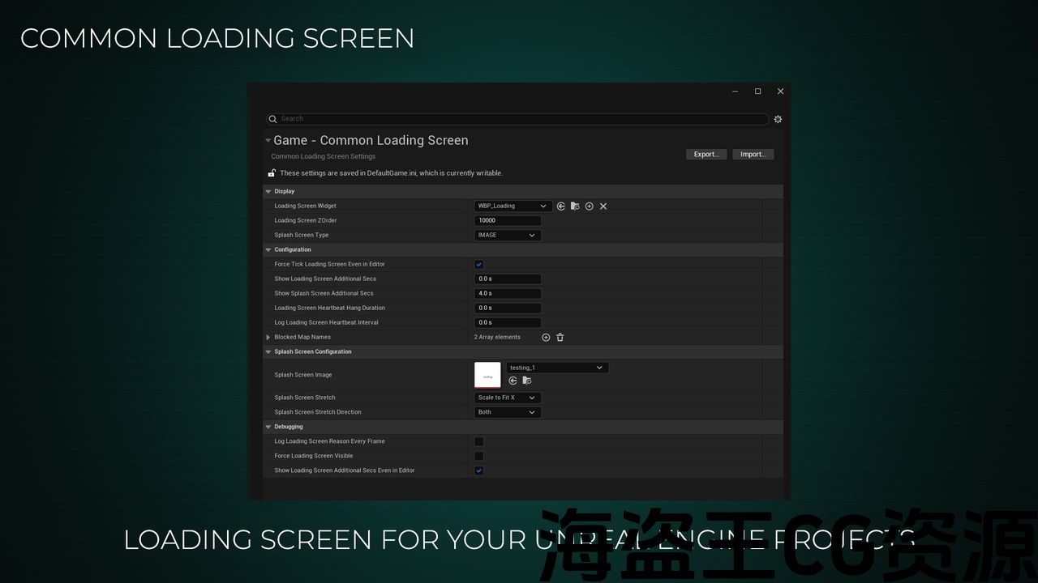The height and width of the screenshot is (583, 1038).
Task: Open Splash Screen Type dropdown
Action: (x=508, y=236)
